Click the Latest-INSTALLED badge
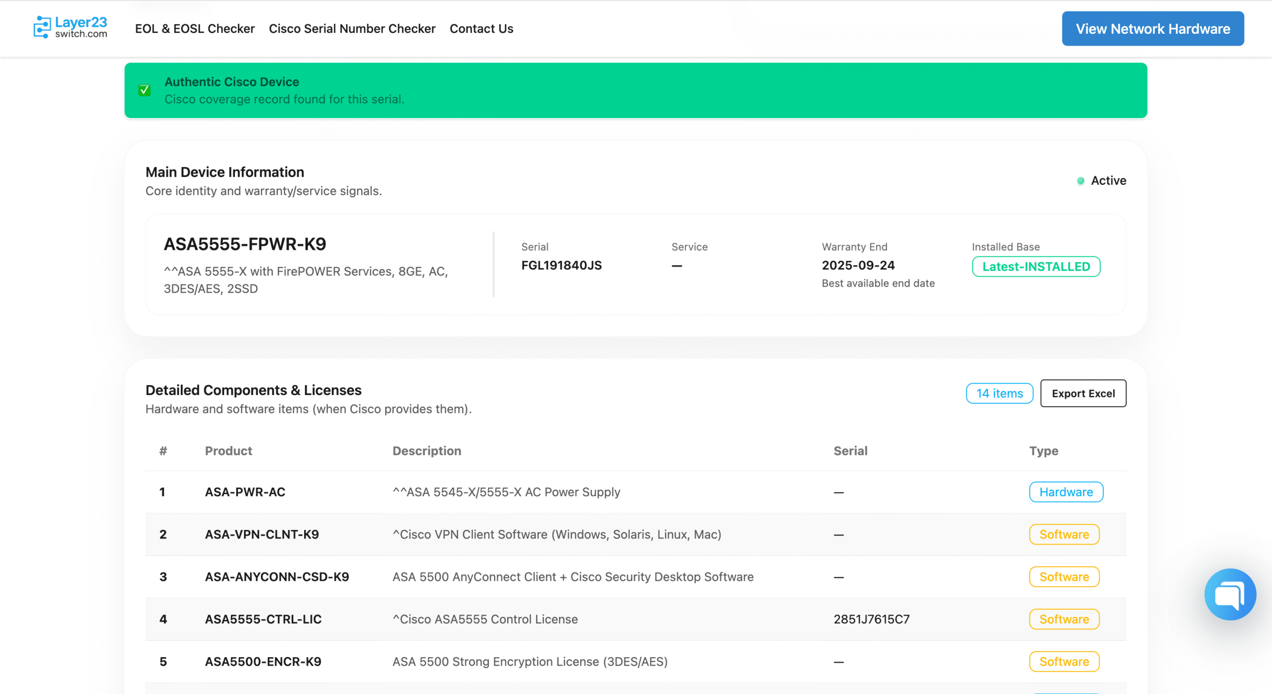Screen dimensions: 1272x694 point(1035,267)
